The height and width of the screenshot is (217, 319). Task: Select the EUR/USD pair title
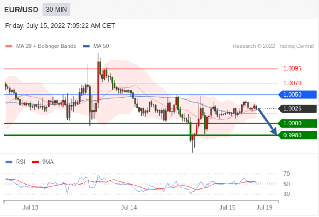[x=21, y=10]
